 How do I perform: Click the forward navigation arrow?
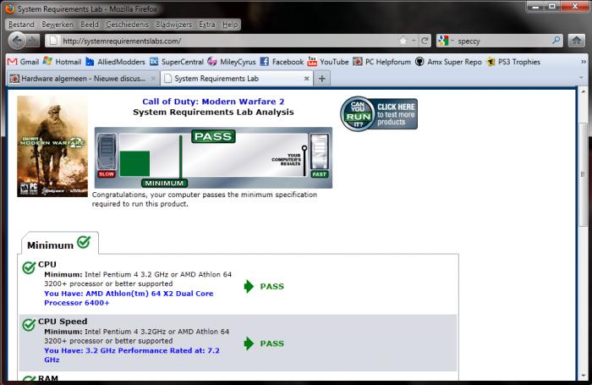click(x=33, y=41)
